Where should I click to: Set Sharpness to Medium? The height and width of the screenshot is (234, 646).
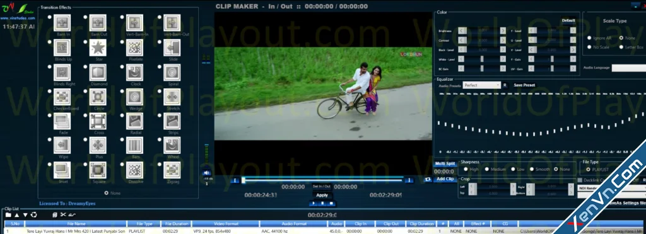pyautogui.click(x=486, y=169)
